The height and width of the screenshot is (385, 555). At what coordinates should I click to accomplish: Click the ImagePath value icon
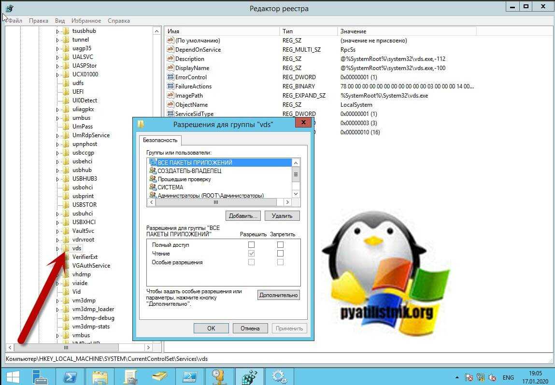[170, 96]
